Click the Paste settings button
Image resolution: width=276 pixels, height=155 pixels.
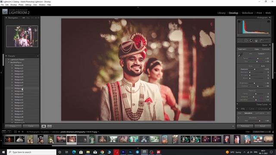click(x=31, y=126)
